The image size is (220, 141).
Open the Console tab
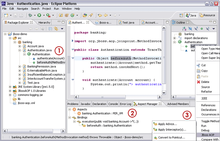[x=113, y=104]
